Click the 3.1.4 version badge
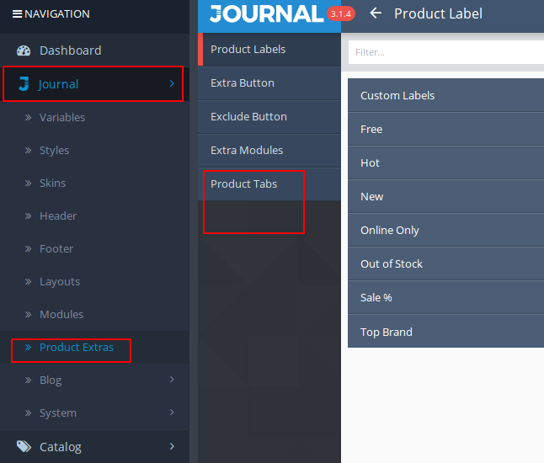544x463 pixels. click(x=341, y=13)
